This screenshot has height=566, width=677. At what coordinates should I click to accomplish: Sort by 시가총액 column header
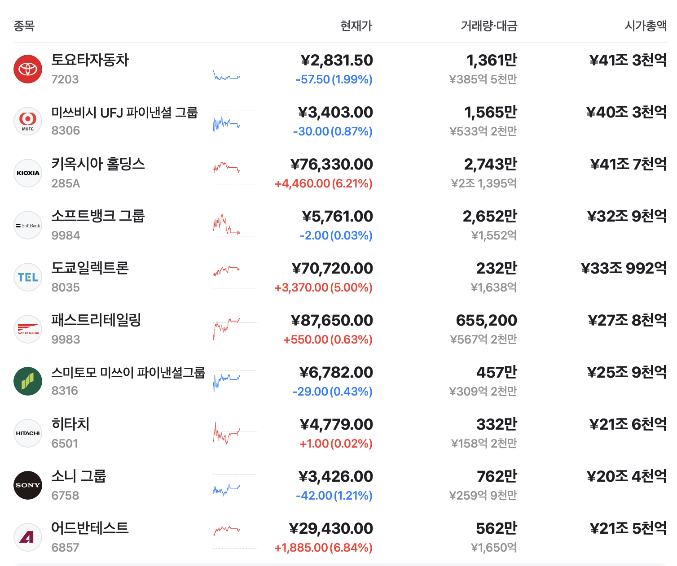point(646,26)
